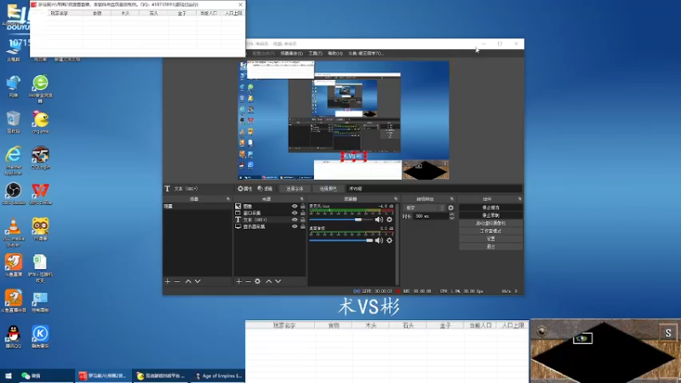This screenshot has width=681, height=383.
Task: Start Virtual Camera from Controls panel
Action: point(491,223)
